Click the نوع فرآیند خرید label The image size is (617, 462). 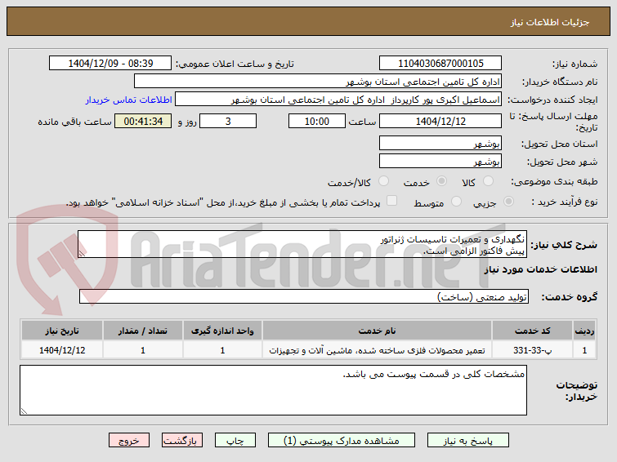click(564, 202)
